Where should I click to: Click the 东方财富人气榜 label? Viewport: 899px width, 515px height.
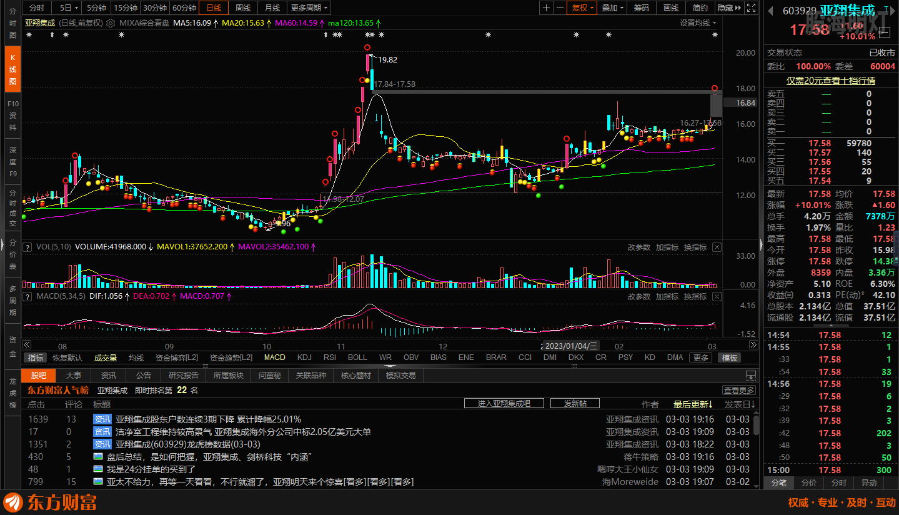click(57, 390)
